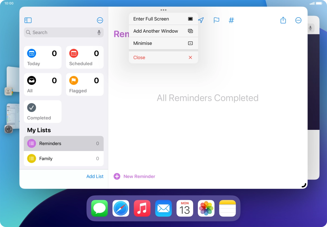Image resolution: width=327 pixels, height=227 pixels.
Task: Click the Add List button
Action: [x=95, y=176]
